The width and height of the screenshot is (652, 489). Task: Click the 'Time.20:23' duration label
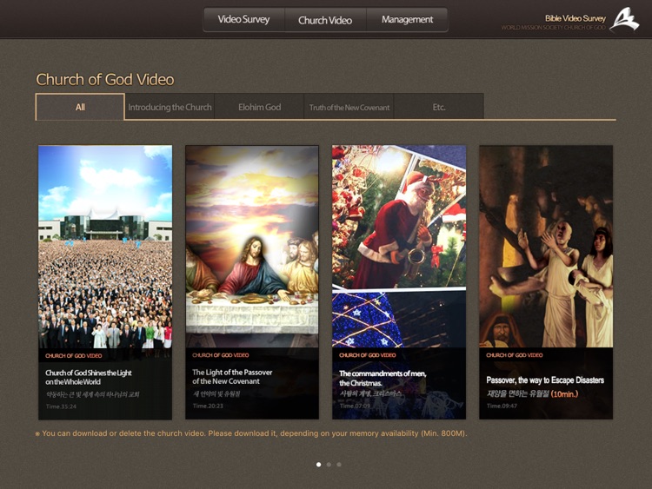tap(208, 406)
